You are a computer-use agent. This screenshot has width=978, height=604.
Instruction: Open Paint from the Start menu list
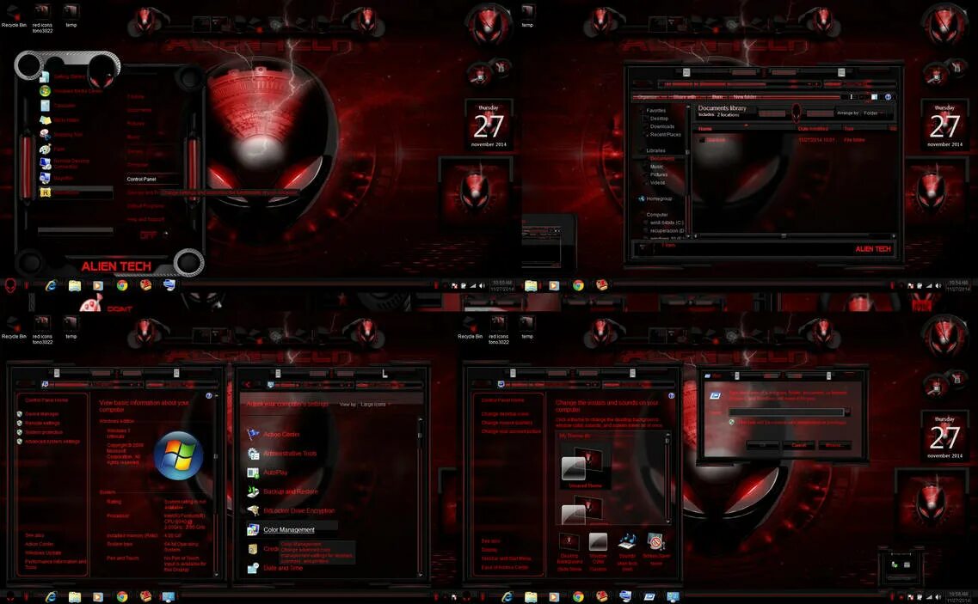point(52,149)
